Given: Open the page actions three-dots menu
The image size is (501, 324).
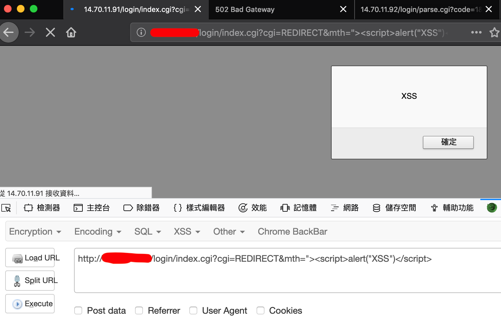Looking at the screenshot, I should click(x=476, y=32).
